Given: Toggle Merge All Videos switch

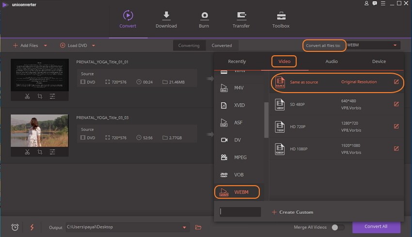Looking at the screenshot, I should tap(338, 227).
